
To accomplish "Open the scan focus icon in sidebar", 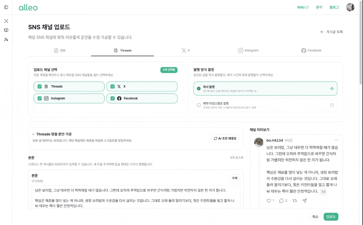I will coord(6,21).
